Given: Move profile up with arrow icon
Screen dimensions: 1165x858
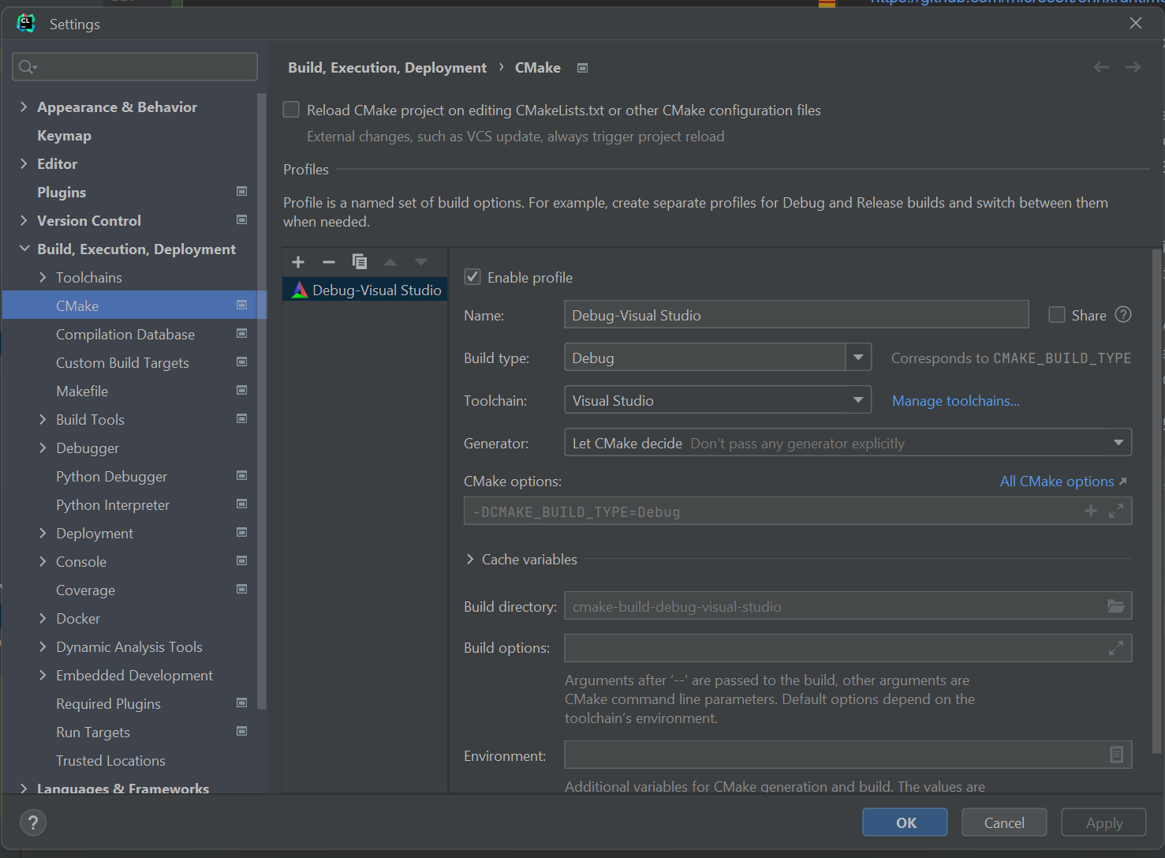Looking at the screenshot, I should pyautogui.click(x=390, y=262).
